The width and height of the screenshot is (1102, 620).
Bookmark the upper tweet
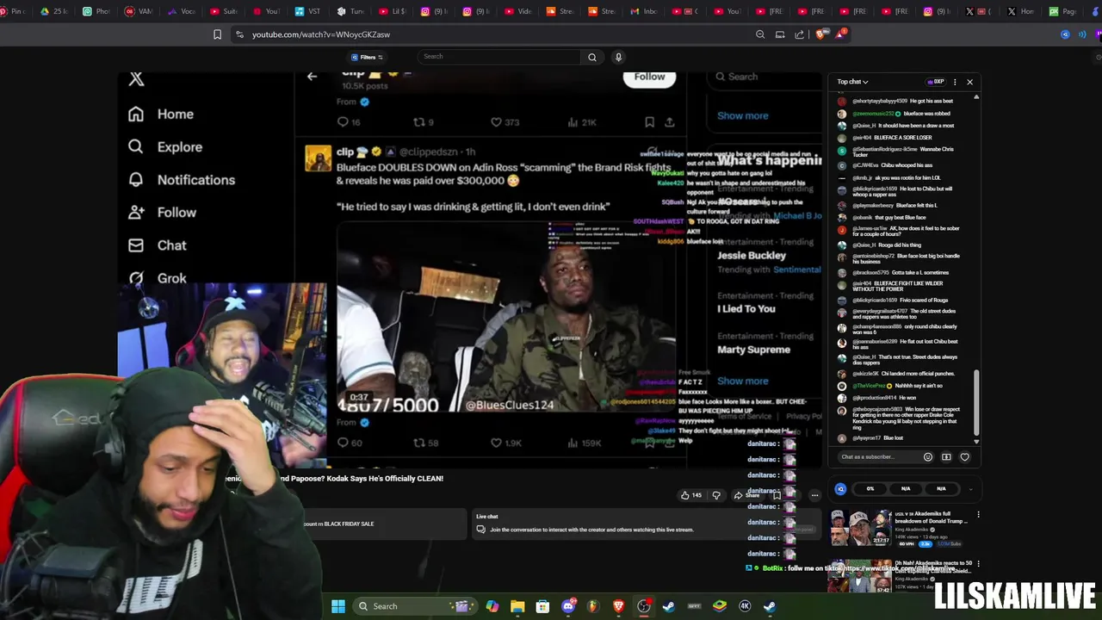[x=649, y=122]
